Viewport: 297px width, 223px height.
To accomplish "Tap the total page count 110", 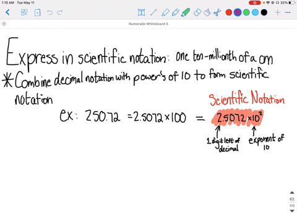I will point(292,206).
